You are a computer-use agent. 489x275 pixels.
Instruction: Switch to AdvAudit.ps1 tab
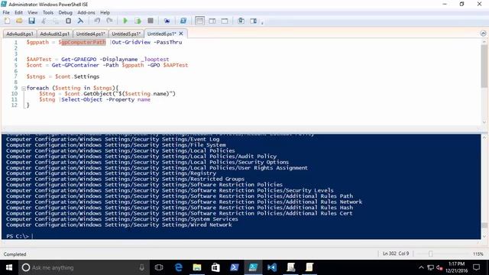(x=20, y=34)
